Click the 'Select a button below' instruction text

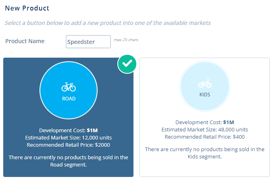coord(108,23)
